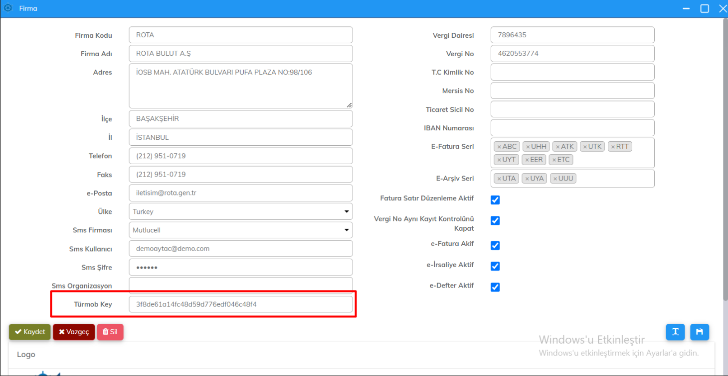This screenshot has height=376, width=728.
Task: Toggle the e-İrsaliye Aktif checkbox
Action: 495,266
